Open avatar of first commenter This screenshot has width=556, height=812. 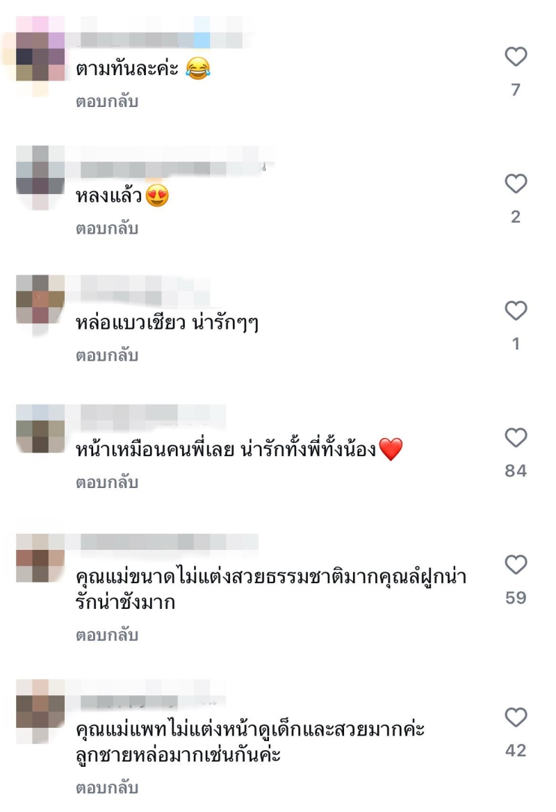tap(40, 56)
